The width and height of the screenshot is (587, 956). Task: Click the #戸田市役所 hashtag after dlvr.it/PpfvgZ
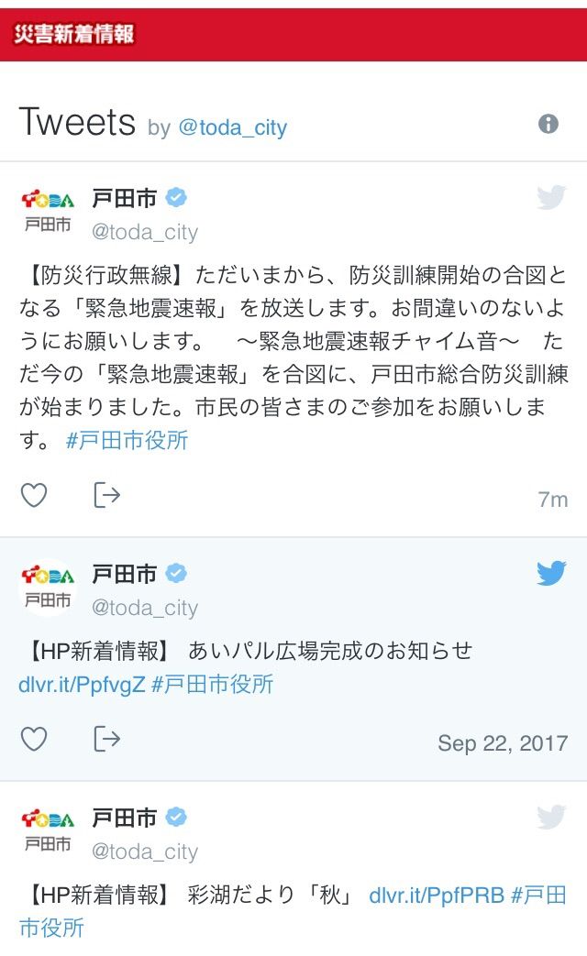click(213, 685)
